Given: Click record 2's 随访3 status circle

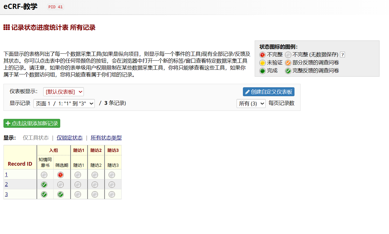Looking at the screenshot, I should (x=112, y=185).
